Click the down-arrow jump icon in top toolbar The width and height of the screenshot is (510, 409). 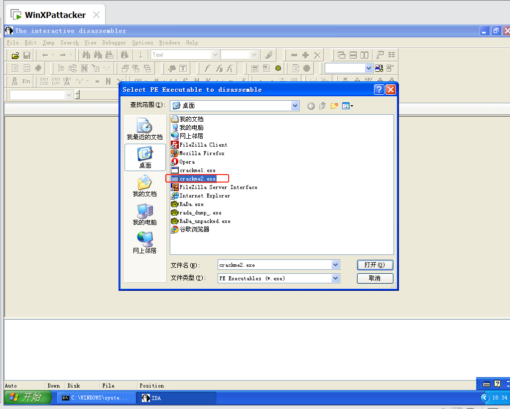click(140, 55)
